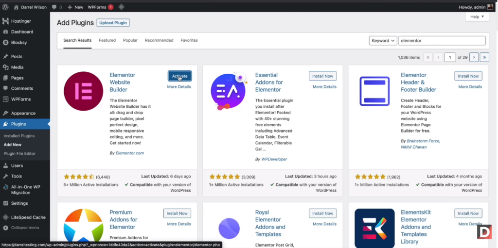The width and height of the screenshot is (498, 248).
Task: Go to next results page
Action: click(x=474, y=57)
